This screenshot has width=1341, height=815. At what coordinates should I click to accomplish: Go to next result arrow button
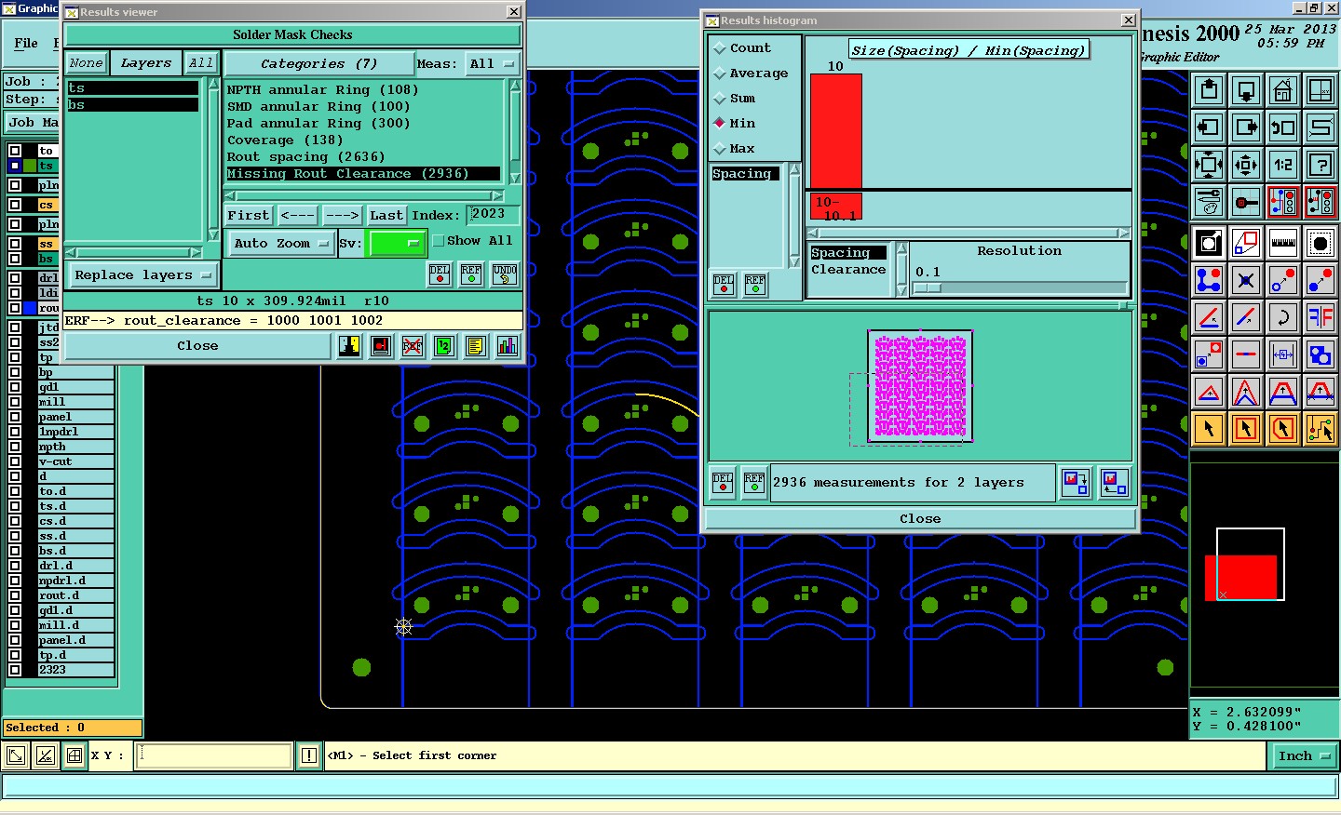[342, 216]
